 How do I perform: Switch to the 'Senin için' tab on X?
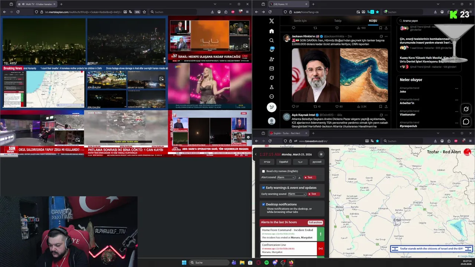tap(300, 21)
